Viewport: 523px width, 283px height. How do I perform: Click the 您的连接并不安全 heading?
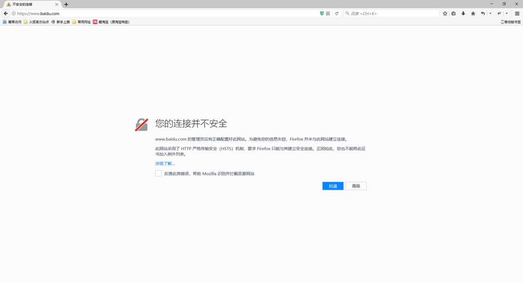click(x=191, y=124)
